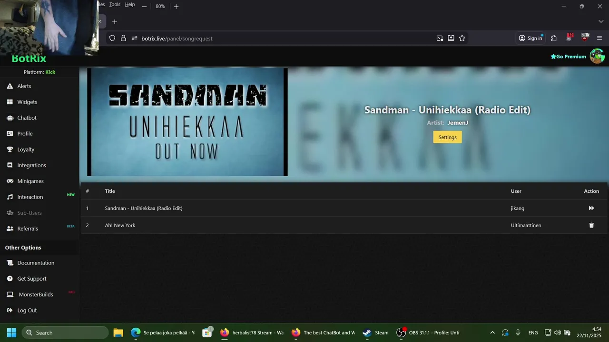Expand the list-all-tabs chevron
Screen dimensions: 609x342
600,21
